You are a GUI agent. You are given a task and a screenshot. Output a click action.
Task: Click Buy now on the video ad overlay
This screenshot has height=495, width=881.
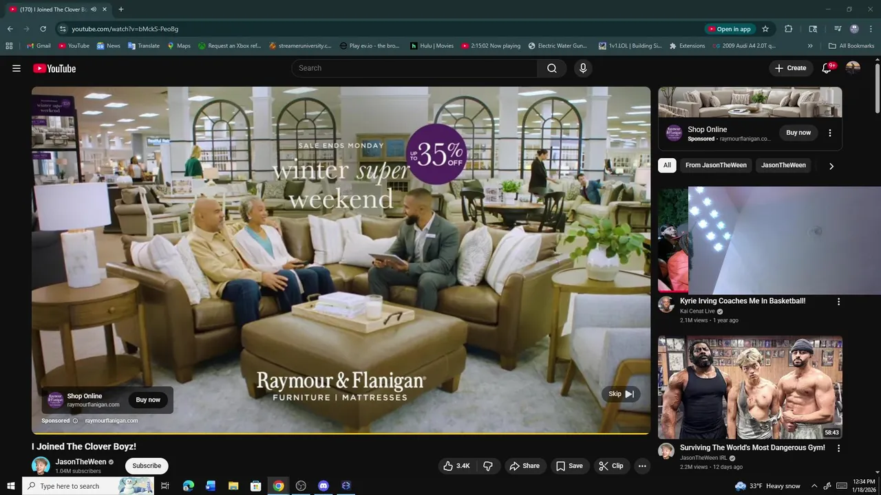148,400
